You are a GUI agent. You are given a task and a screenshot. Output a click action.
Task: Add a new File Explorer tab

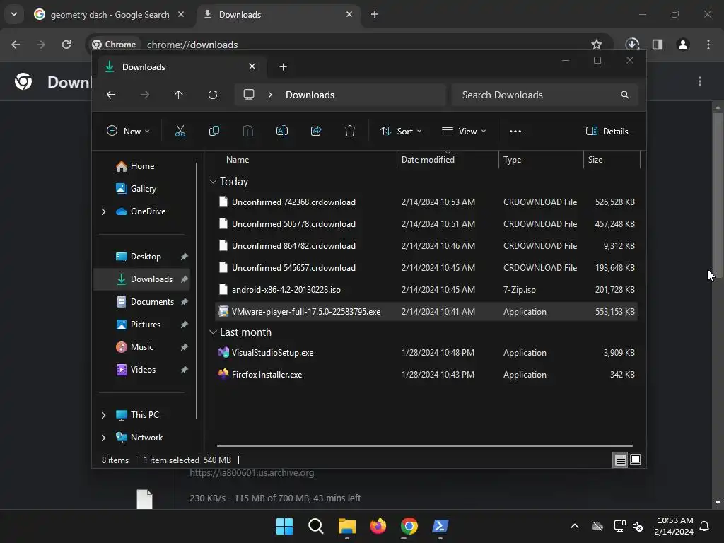pyautogui.click(x=283, y=67)
